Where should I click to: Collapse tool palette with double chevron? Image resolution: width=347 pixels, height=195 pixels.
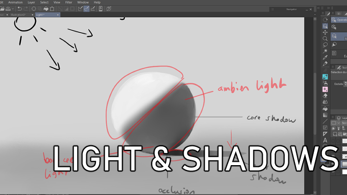[318, 8]
